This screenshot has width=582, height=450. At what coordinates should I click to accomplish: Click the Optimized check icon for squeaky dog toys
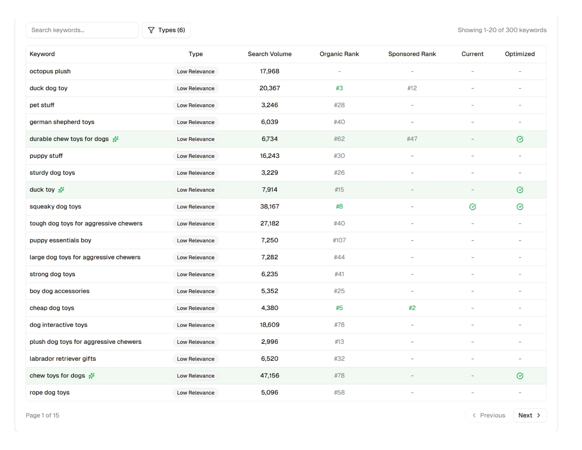tap(520, 207)
